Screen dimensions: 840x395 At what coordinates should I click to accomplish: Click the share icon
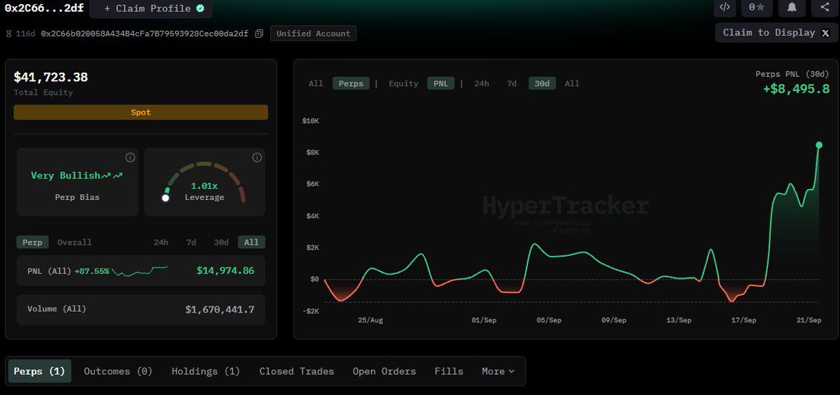tap(824, 7)
